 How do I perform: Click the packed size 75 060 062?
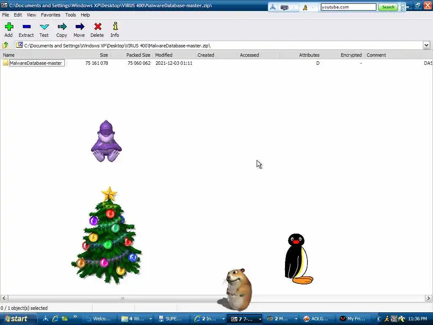139,63
